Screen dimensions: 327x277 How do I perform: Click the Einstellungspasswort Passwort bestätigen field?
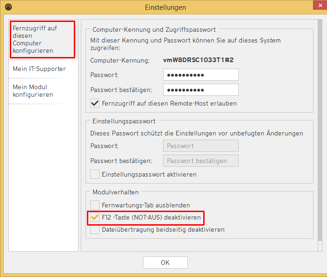(200, 161)
